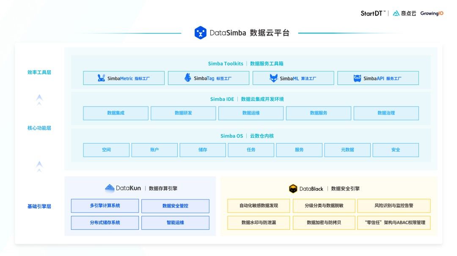
Task: Click the GrowingIO logo
Action: pyautogui.click(x=432, y=13)
